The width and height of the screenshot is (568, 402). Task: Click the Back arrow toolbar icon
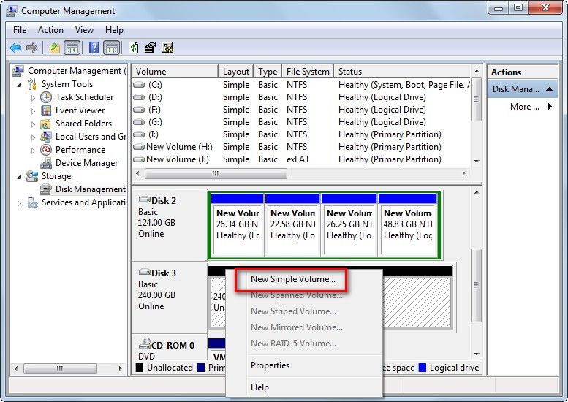pyautogui.click(x=15, y=48)
